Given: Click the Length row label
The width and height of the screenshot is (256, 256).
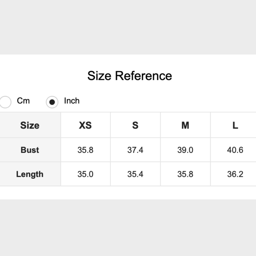Looking at the screenshot, I should [x=30, y=174].
